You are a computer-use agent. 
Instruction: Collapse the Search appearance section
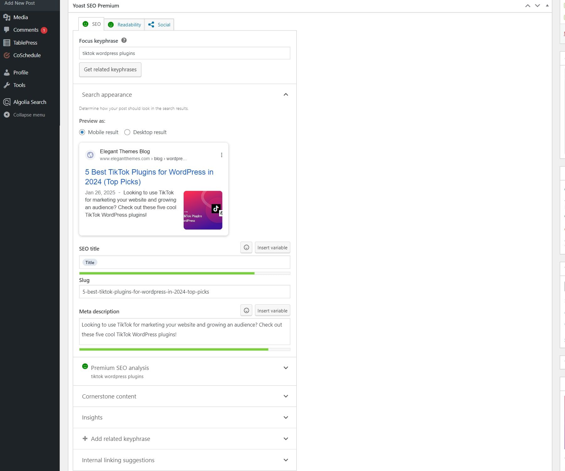point(286,95)
